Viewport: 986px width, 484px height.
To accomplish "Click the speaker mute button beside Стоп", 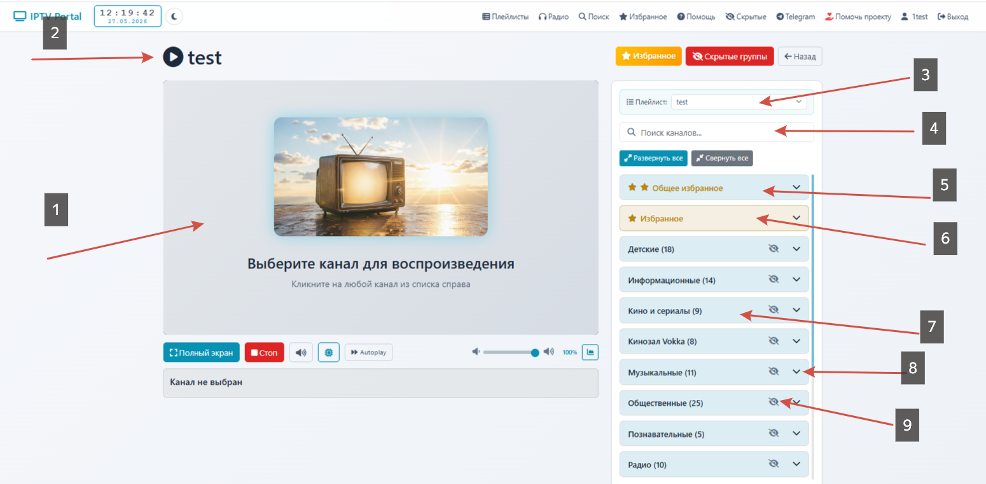I will pos(301,352).
